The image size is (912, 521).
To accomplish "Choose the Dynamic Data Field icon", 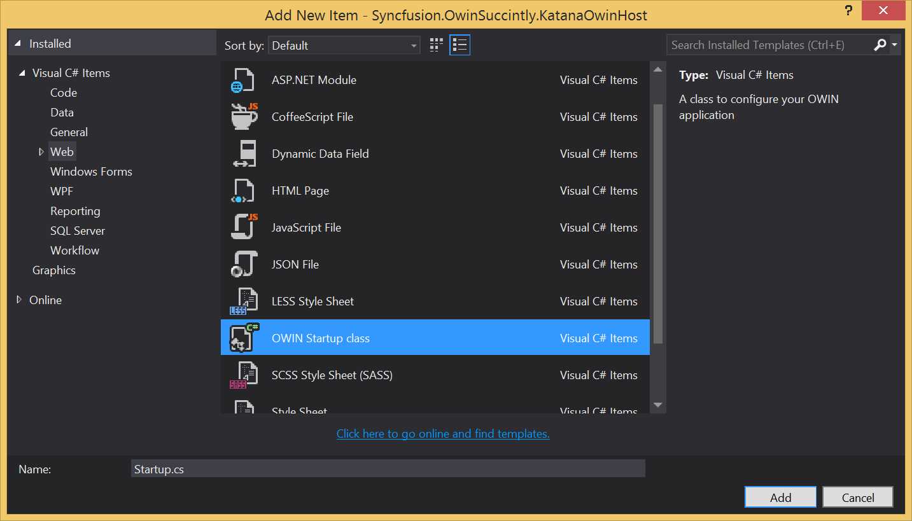I will coord(244,154).
